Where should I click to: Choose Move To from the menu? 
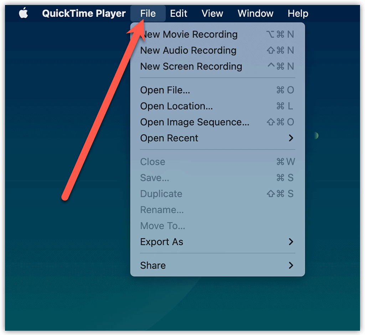[x=163, y=226]
